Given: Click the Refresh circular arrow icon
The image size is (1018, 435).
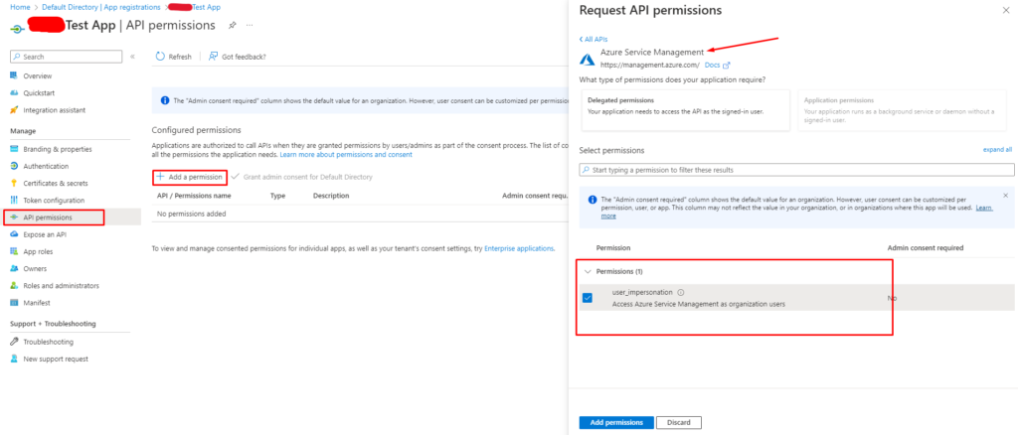Looking at the screenshot, I should click(x=160, y=57).
